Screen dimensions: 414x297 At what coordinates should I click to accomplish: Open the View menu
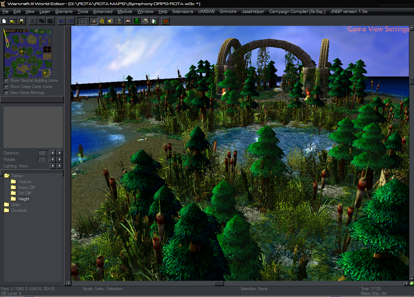pyautogui.click(x=30, y=11)
